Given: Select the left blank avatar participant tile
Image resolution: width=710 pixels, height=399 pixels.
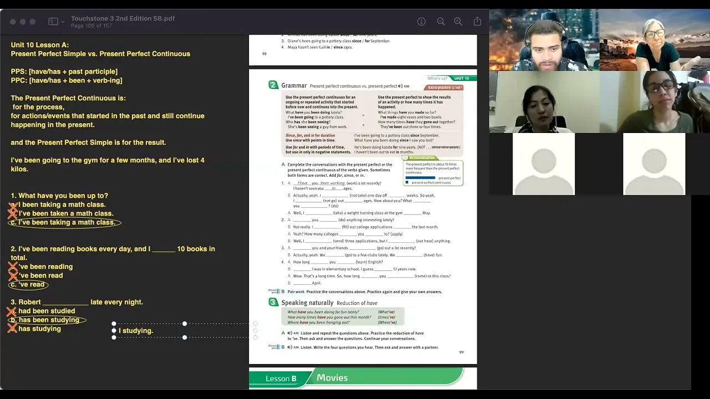Looking at the screenshot, I should point(544,164).
